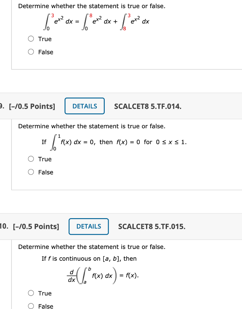Click the True label under the e^x² equation
242x309 pixels.
45,39
